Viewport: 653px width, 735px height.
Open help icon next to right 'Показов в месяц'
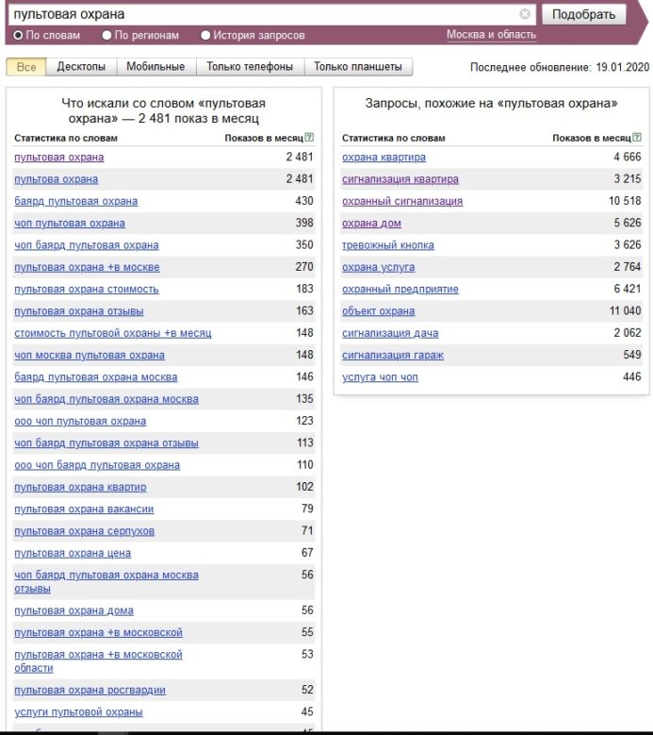[x=637, y=138]
